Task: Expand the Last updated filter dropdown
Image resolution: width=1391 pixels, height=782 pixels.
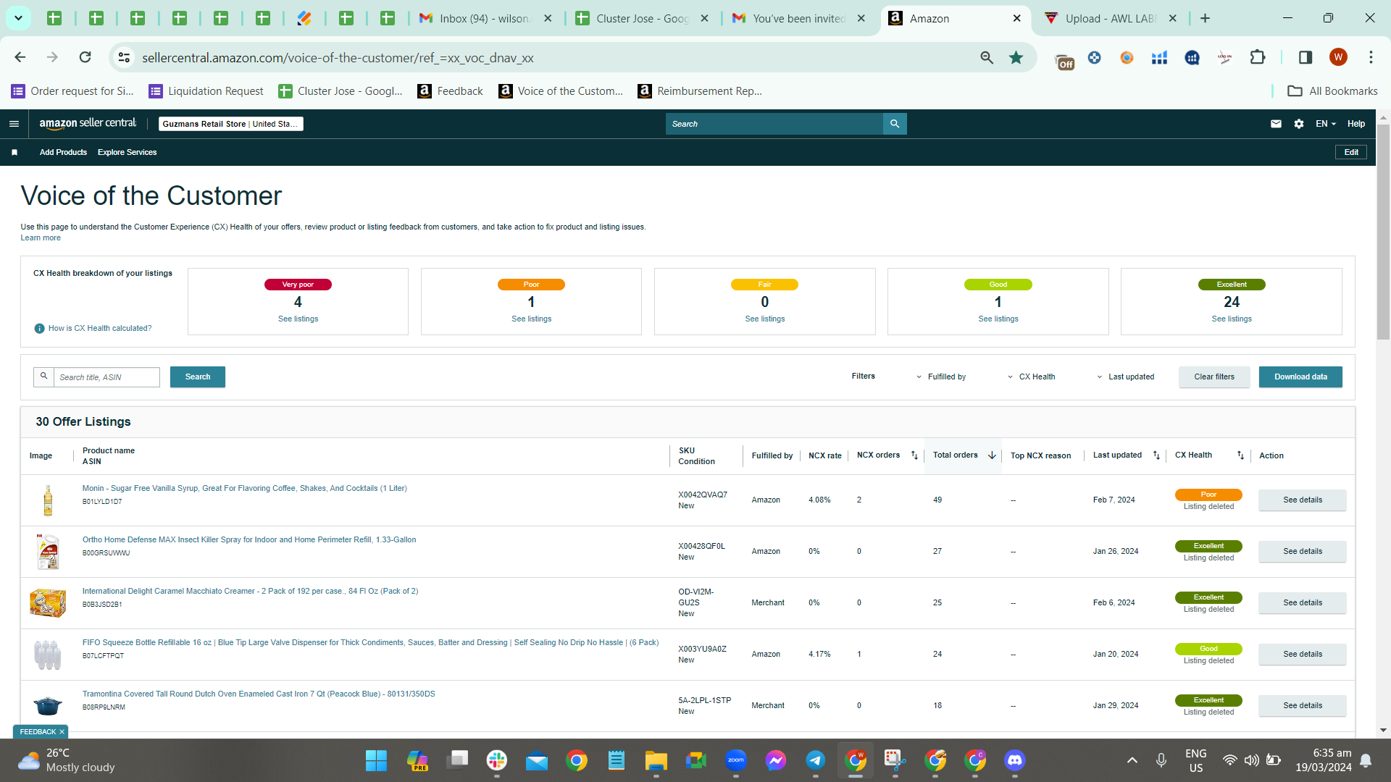Action: 1125,377
